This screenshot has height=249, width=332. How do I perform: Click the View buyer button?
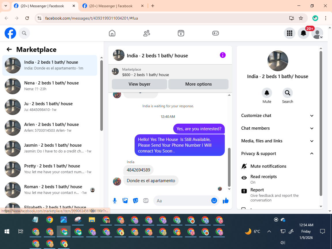click(139, 84)
